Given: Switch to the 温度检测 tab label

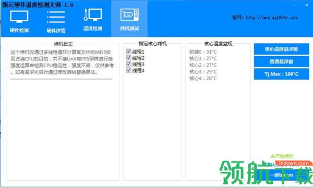Looking at the screenshot, I should click(93, 28).
